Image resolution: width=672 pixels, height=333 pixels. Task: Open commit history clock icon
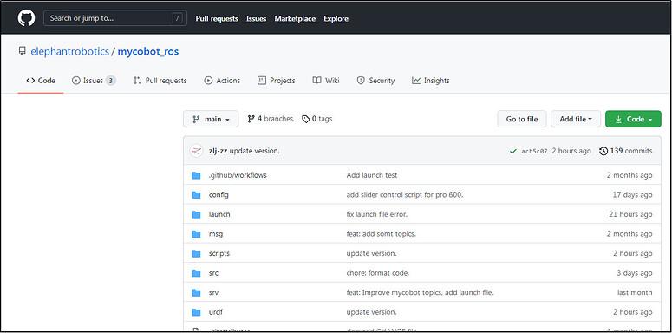pos(603,151)
